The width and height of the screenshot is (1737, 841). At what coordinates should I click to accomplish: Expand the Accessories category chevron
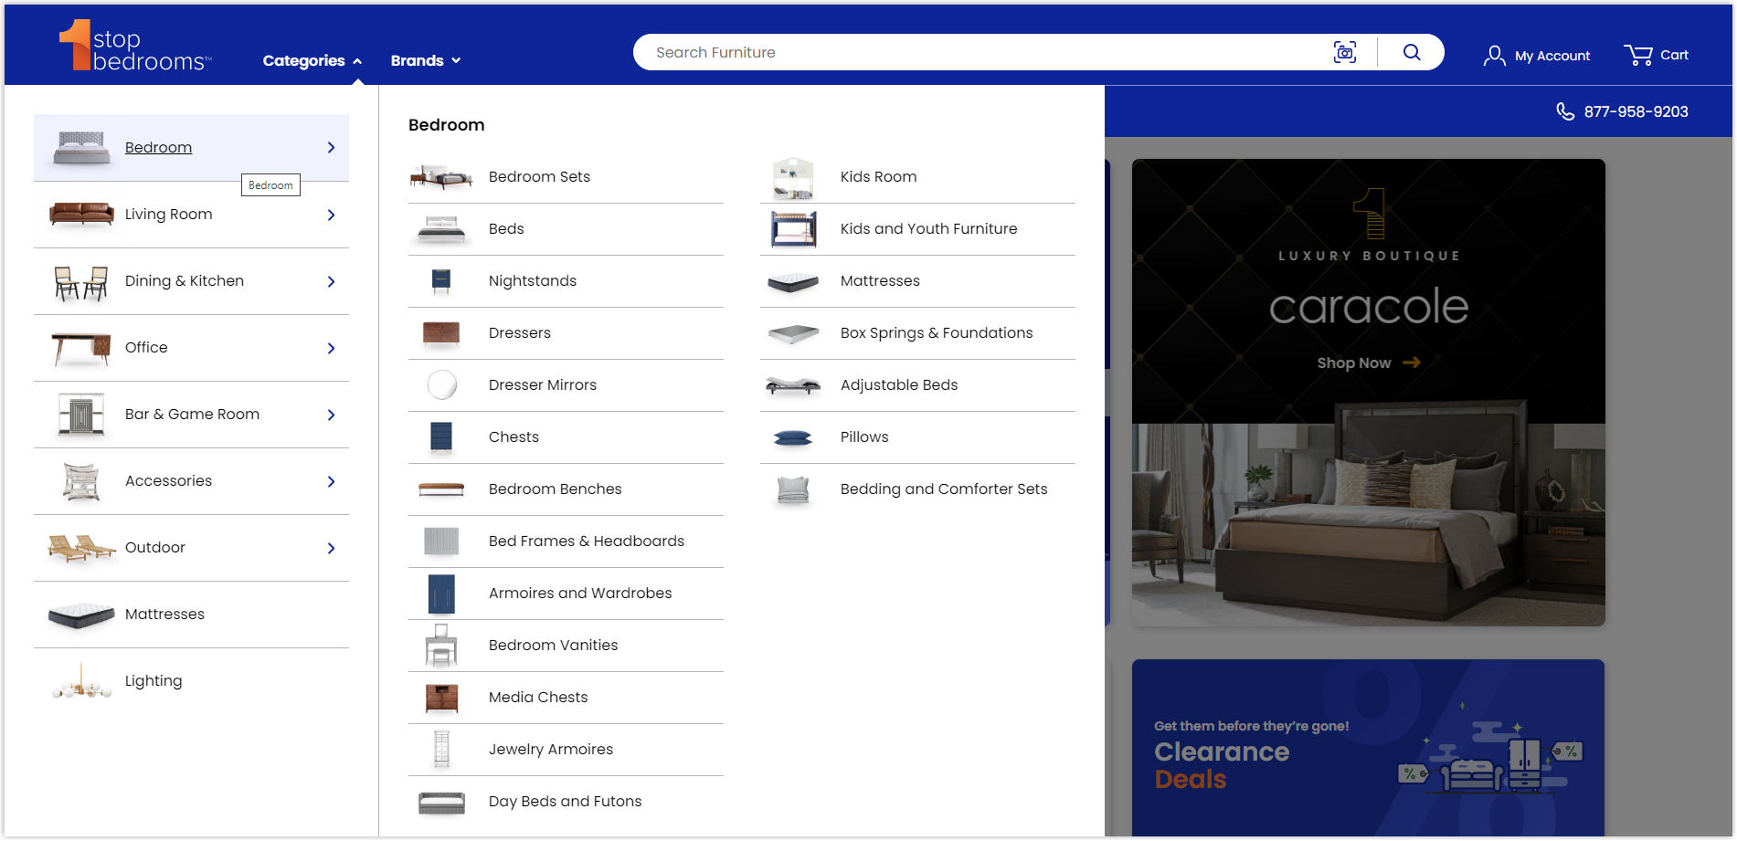point(331,481)
